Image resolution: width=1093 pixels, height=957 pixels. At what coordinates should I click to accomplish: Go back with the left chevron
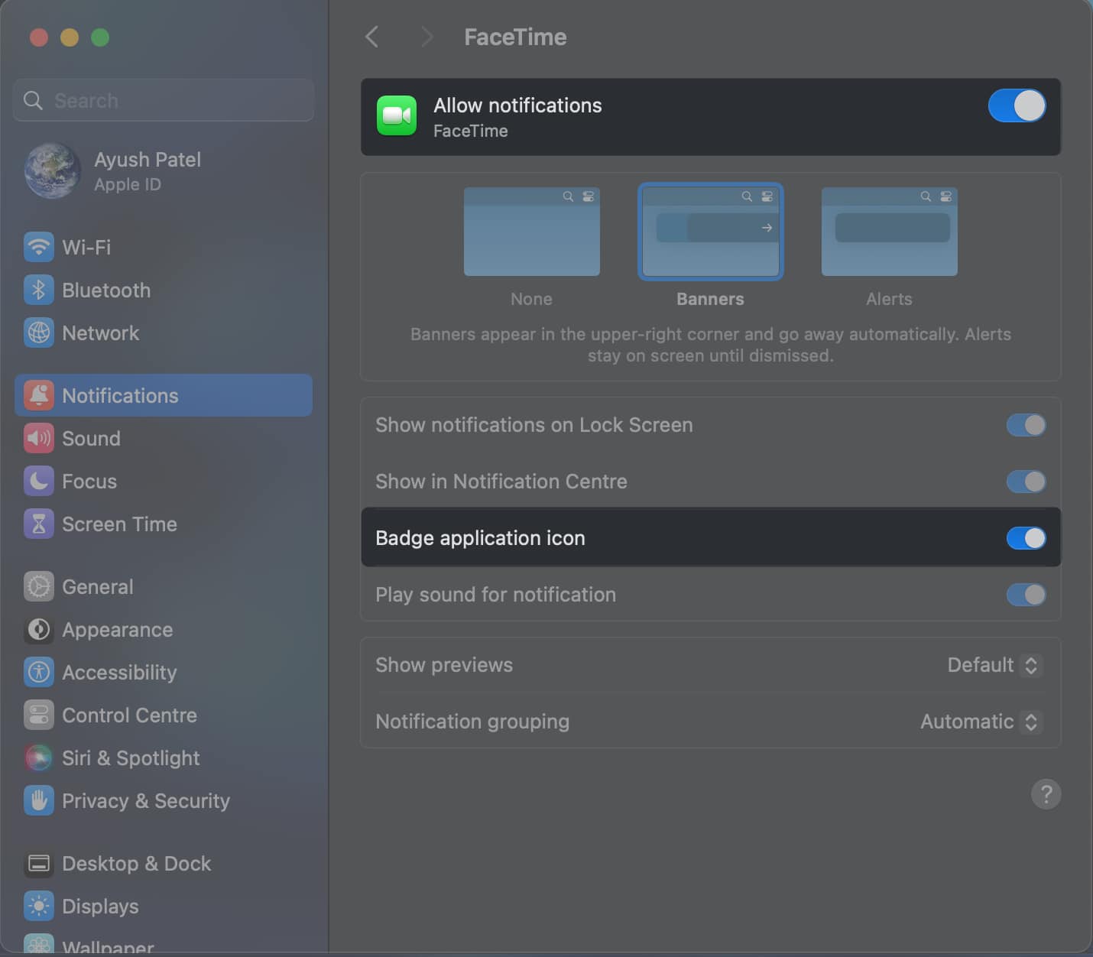[x=372, y=37]
